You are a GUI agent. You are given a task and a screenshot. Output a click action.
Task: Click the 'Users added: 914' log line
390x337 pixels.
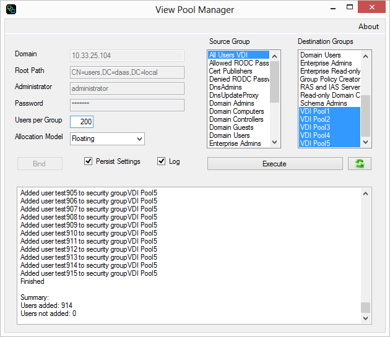(x=46, y=305)
